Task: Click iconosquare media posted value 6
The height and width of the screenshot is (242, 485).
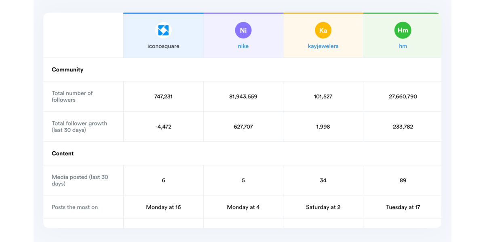Action: click(163, 180)
